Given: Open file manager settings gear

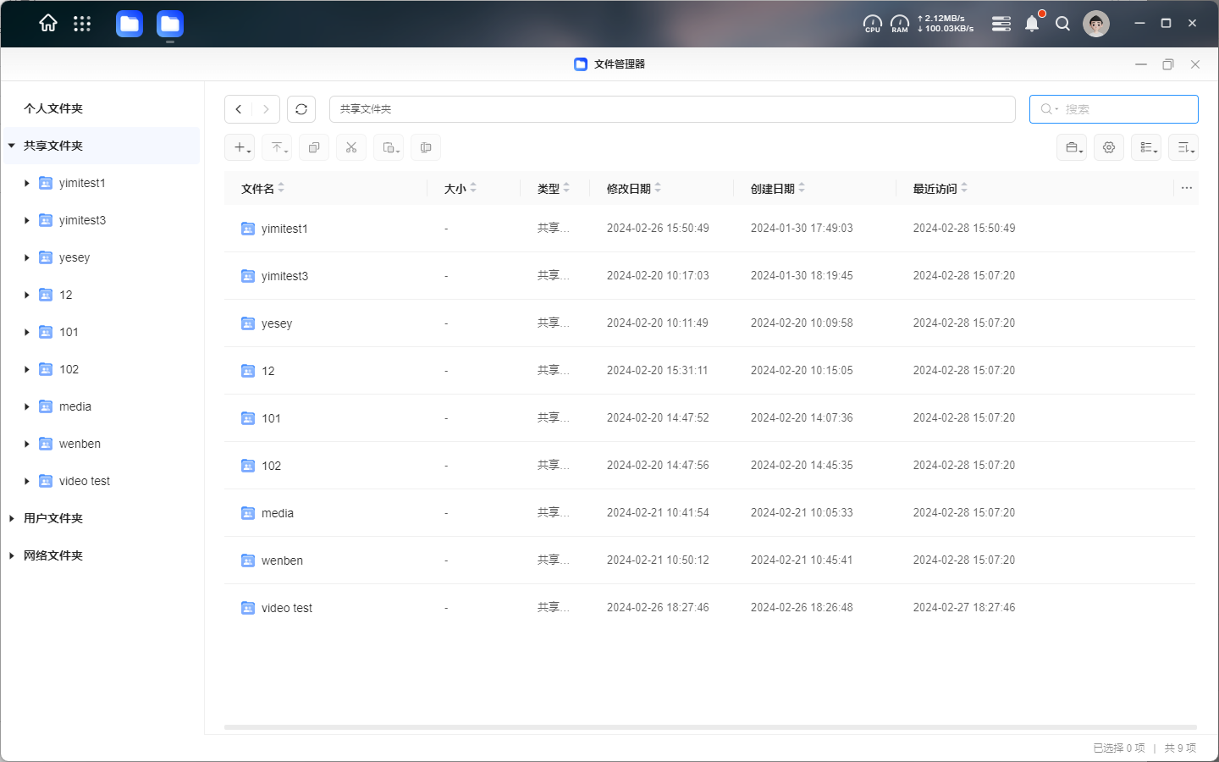Looking at the screenshot, I should coord(1109,147).
